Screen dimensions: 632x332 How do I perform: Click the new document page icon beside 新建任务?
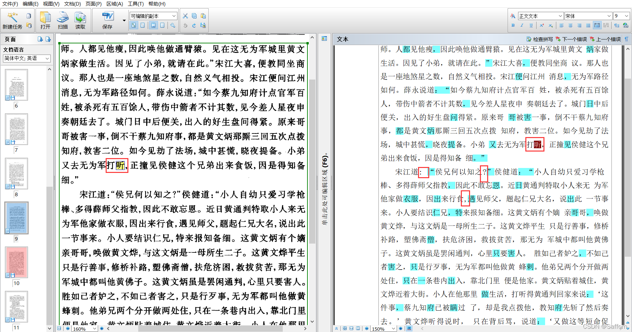(29, 16)
